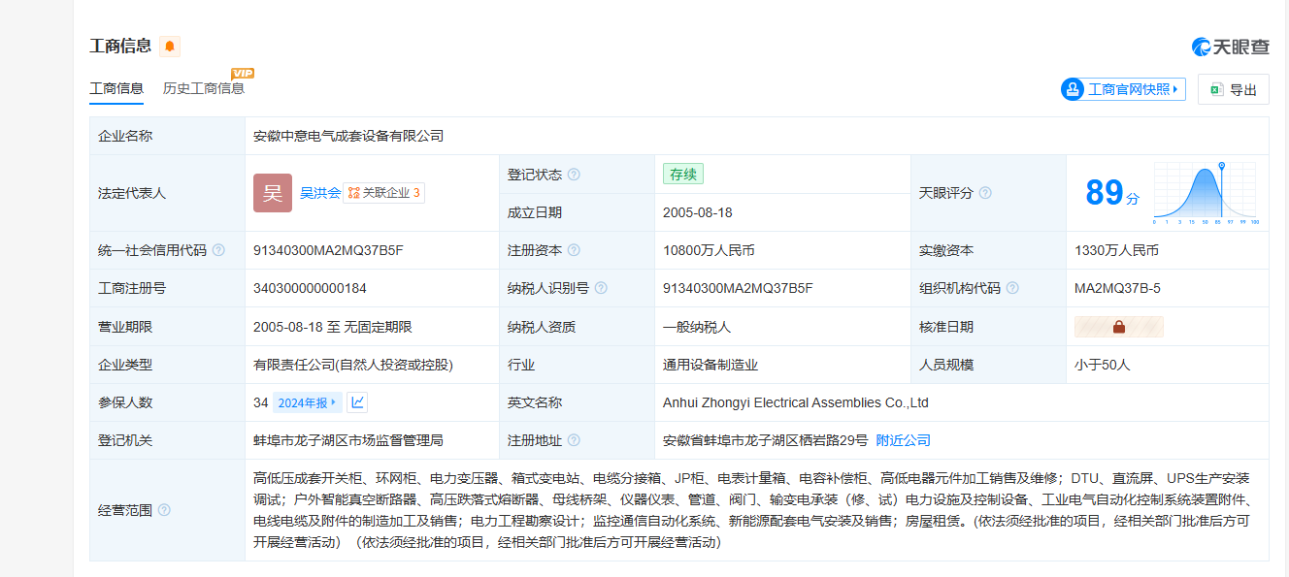1289x577 pixels.
Task: View 关联企业 3 related companies
Action: [383, 193]
